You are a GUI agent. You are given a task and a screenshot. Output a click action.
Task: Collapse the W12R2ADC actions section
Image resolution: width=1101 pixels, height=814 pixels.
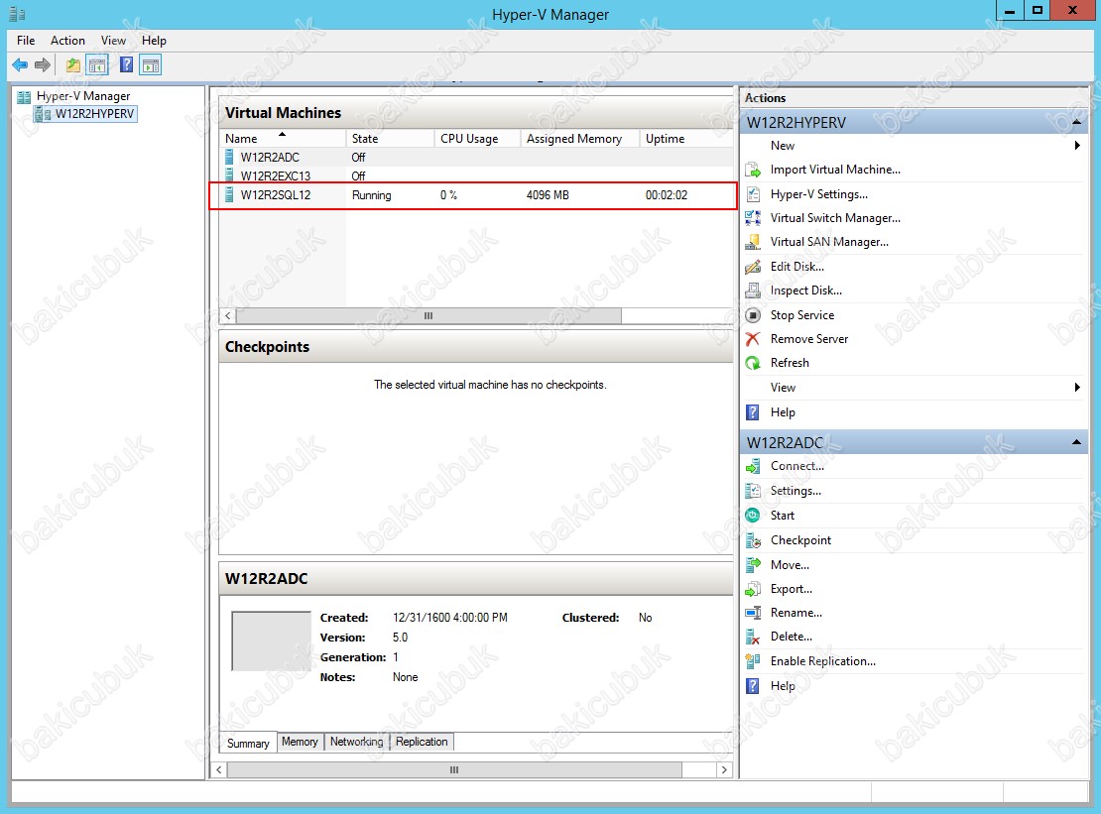coord(1076,442)
